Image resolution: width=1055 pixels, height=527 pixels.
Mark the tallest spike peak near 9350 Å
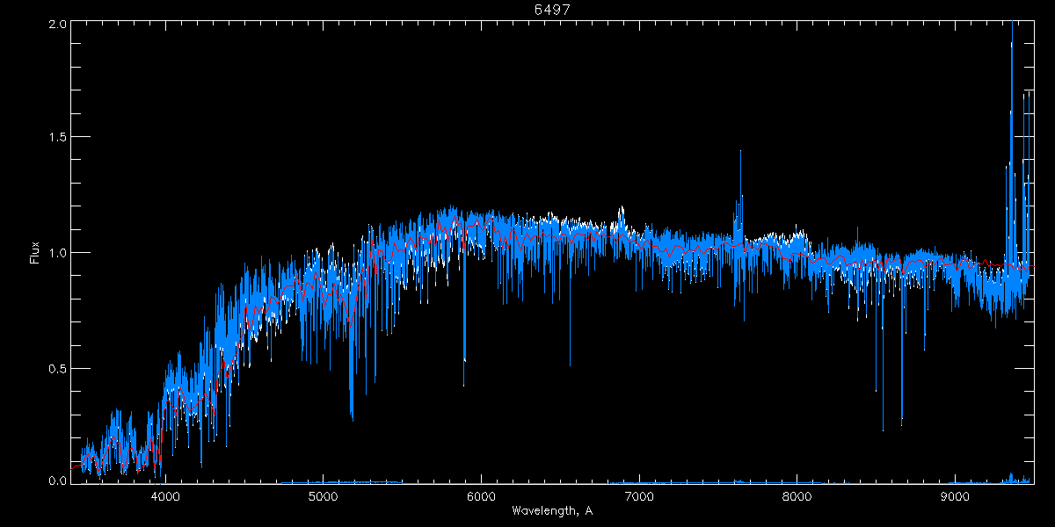coord(1012,26)
